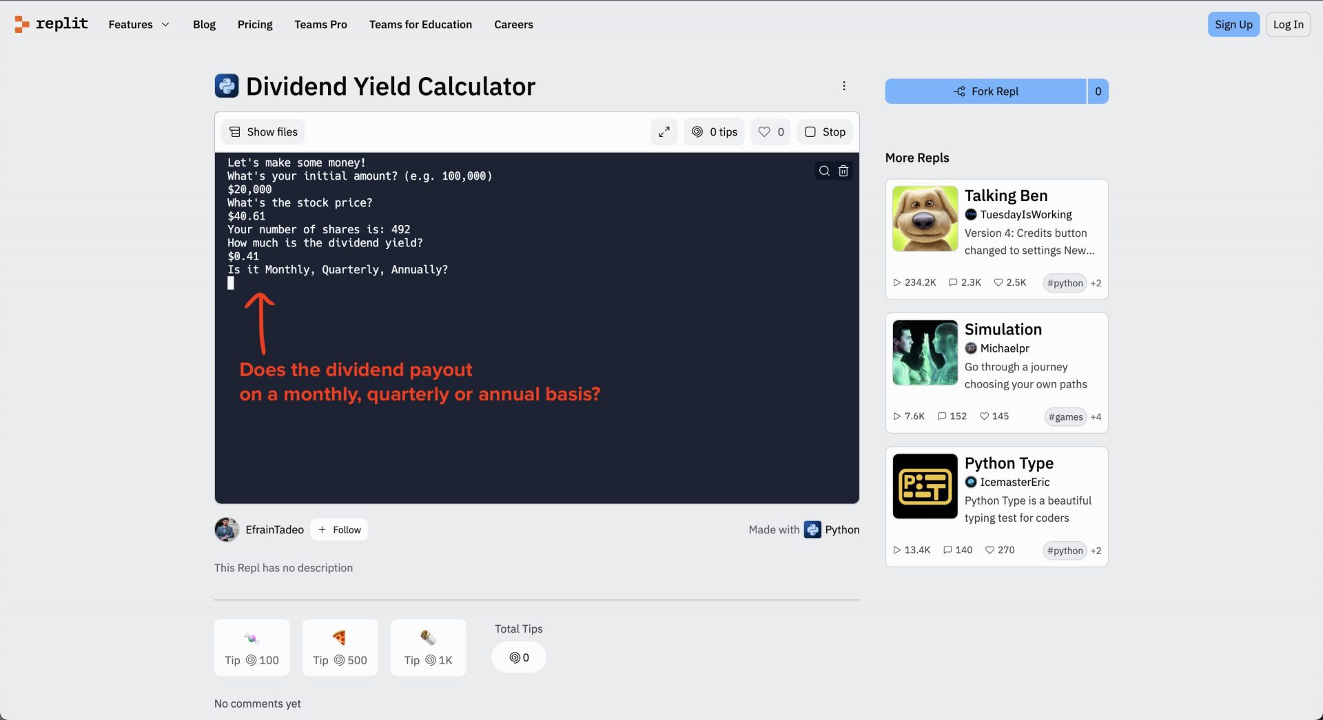Open the Talking Ben thumbnail
Image resolution: width=1323 pixels, height=720 pixels.
(x=925, y=218)
